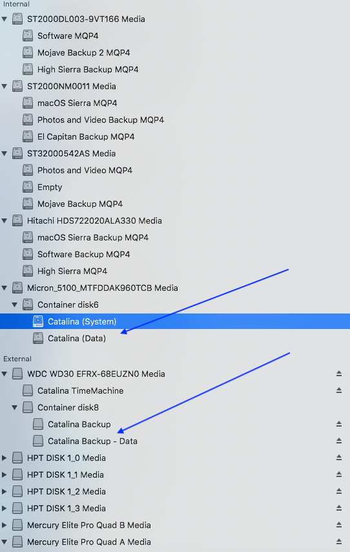Select ST2000DL003-9VT166 Media label
350x552 pixels.
click(x=86, y=19)
